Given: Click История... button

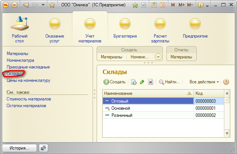Looking at the screenshot, I should 19,148.
